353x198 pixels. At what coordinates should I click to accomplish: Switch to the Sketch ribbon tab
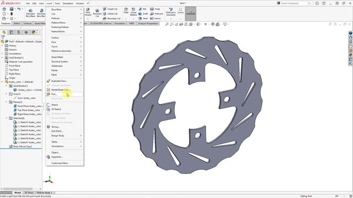[17, 23]
